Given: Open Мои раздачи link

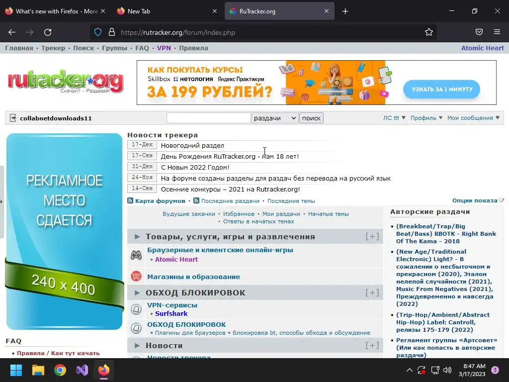Looking at the screenshot, I should 281,214.
